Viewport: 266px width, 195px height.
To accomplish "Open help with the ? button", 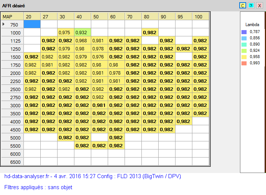I will click(x=251, y=6).
